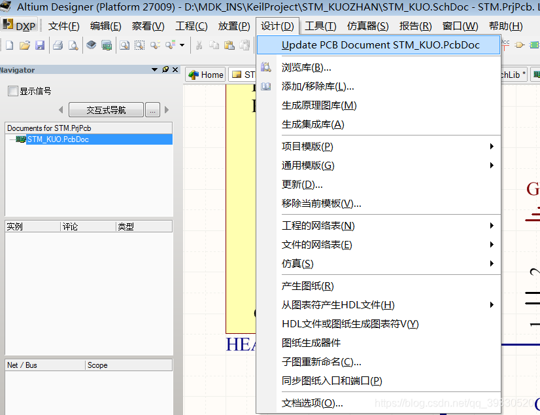Switch to the Home tab
The height and width of the screenshot is (415, 540).
point(205,75)
